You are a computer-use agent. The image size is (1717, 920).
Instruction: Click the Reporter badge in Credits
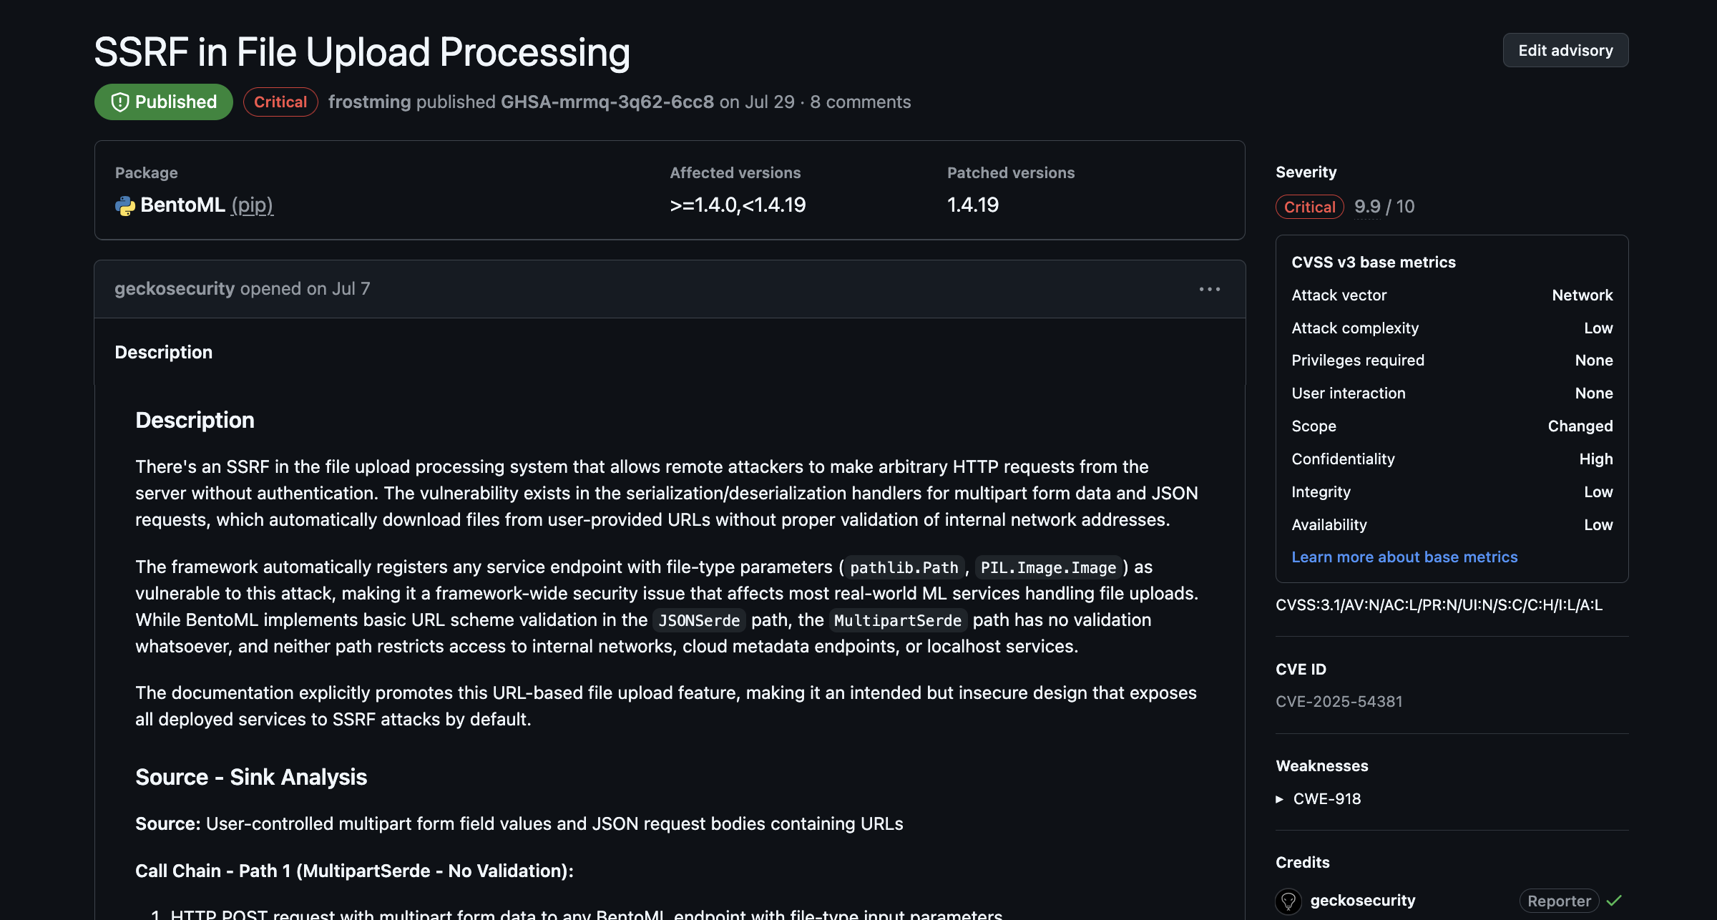coord(1558,901)
